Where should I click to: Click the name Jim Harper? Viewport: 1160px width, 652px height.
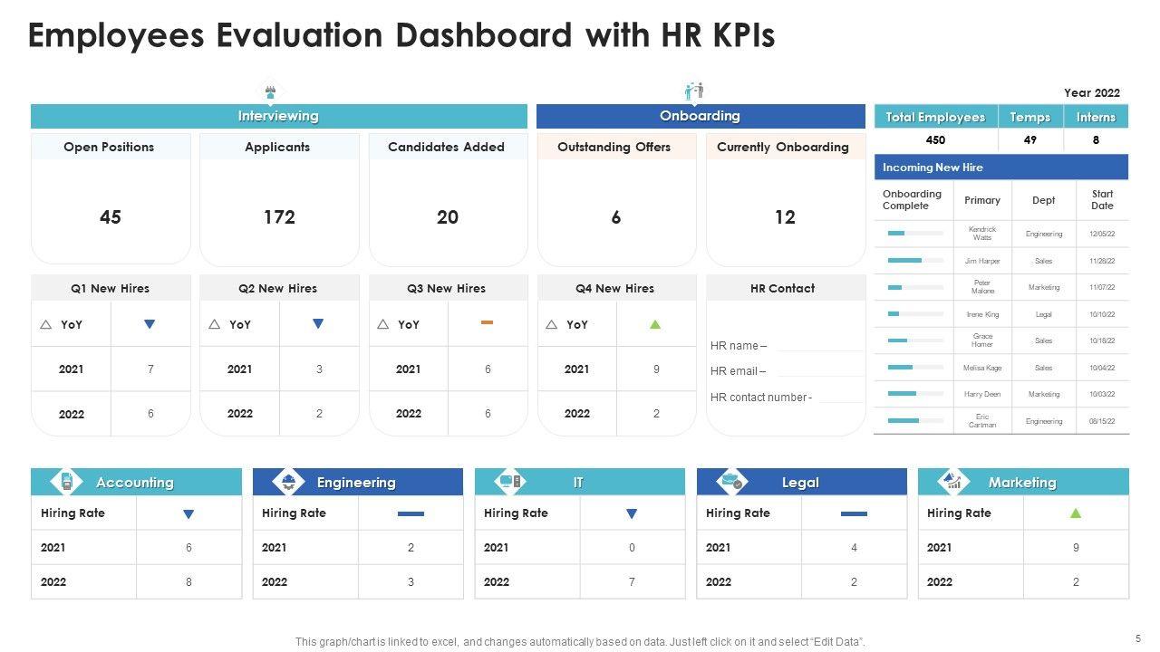click(x=982, y=261)
